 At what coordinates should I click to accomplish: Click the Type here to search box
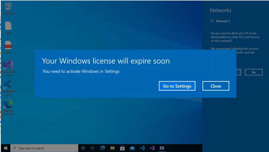tap(44, 148)
